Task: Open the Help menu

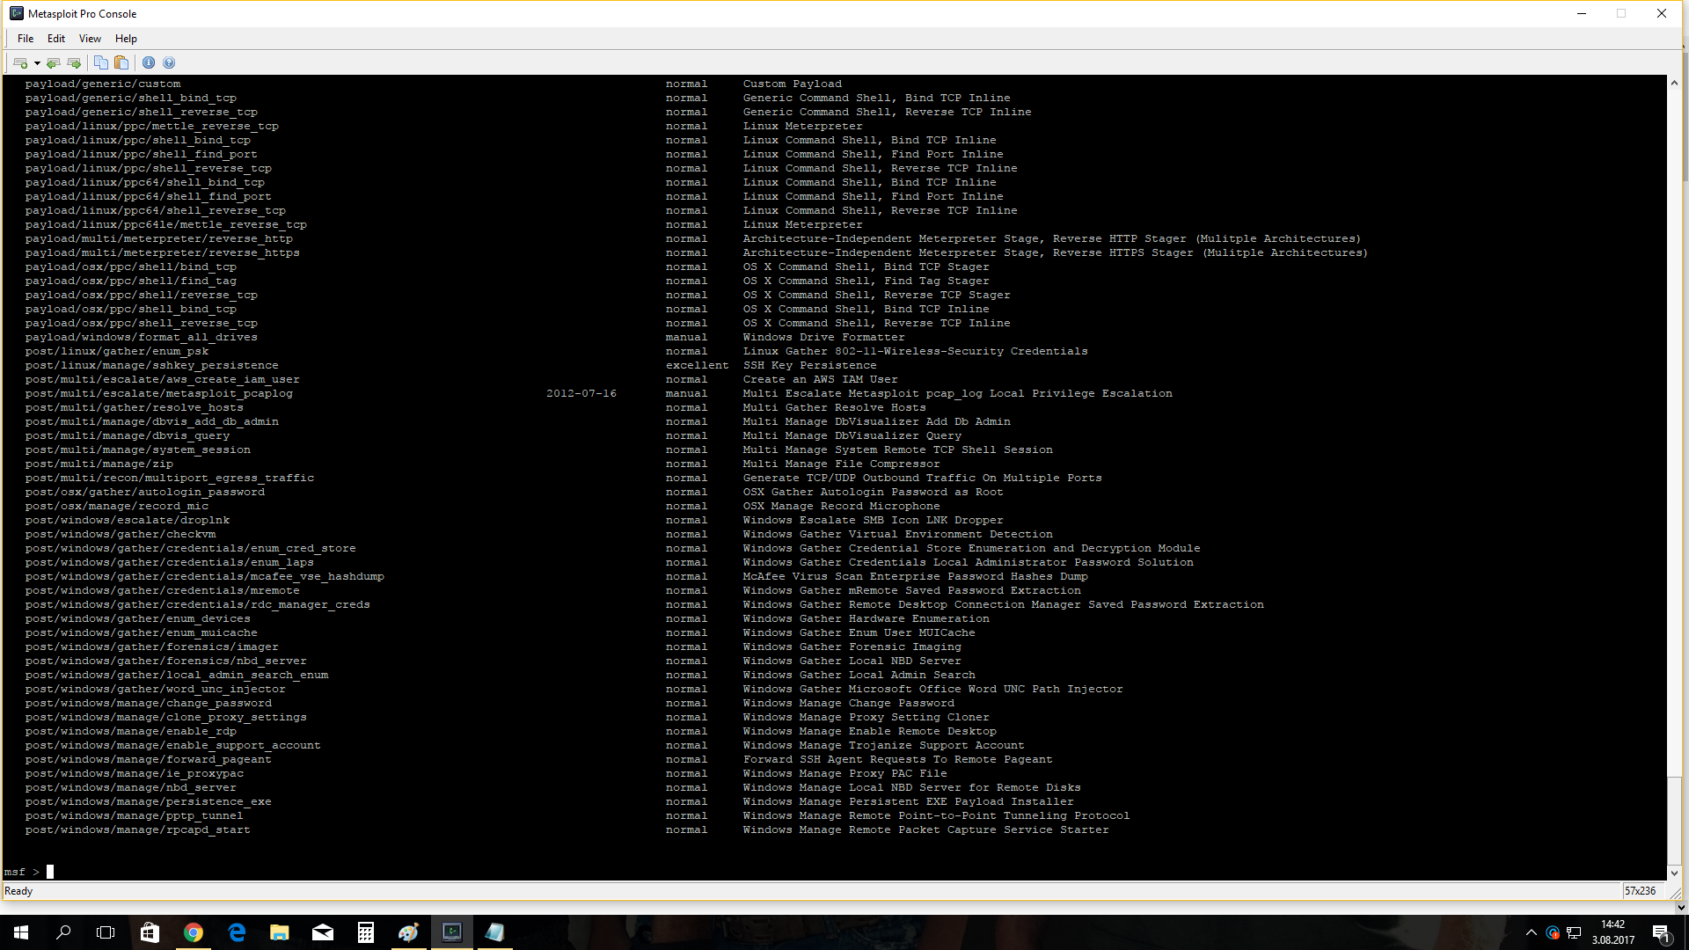Action: [126, 39]
